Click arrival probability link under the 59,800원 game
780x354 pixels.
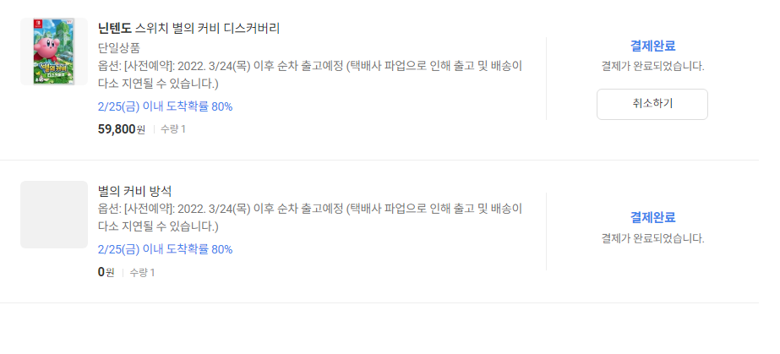coord(165,106)
